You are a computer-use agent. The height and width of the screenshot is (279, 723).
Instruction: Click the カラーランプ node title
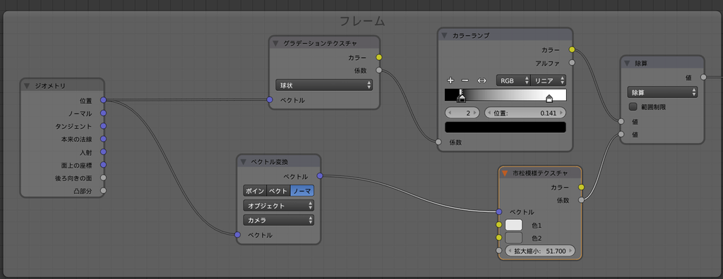[471, 35]
